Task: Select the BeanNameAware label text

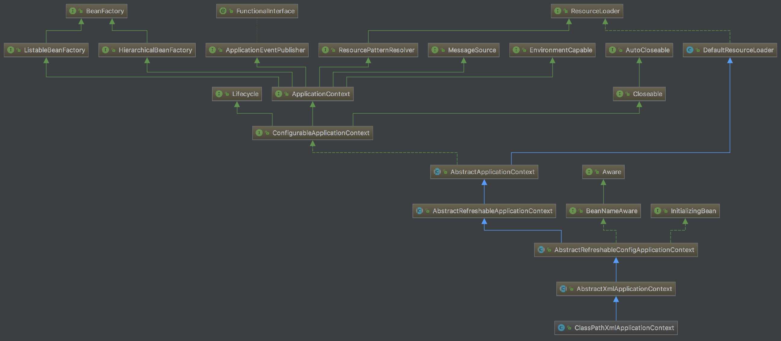Action: (x=611, y=211)
